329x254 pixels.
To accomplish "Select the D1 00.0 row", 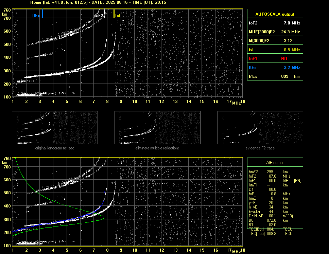I will tap(262, 189).
